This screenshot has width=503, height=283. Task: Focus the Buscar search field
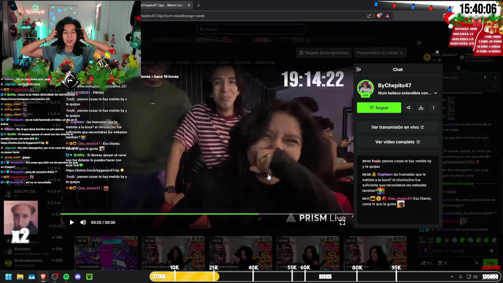(x=251, y=29)
